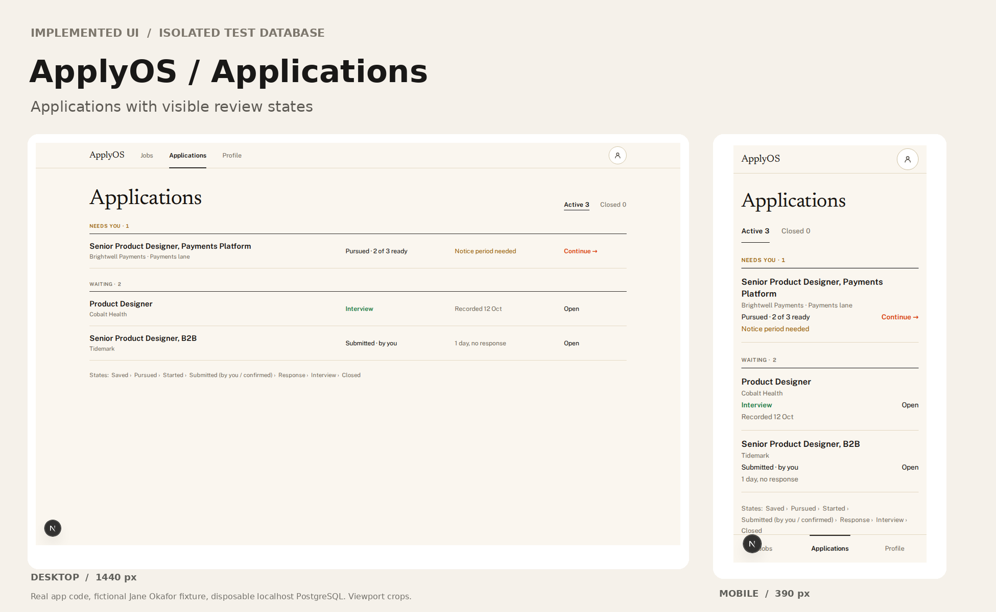Click 'Notice period needed' in desktop row

click(485, 251)
